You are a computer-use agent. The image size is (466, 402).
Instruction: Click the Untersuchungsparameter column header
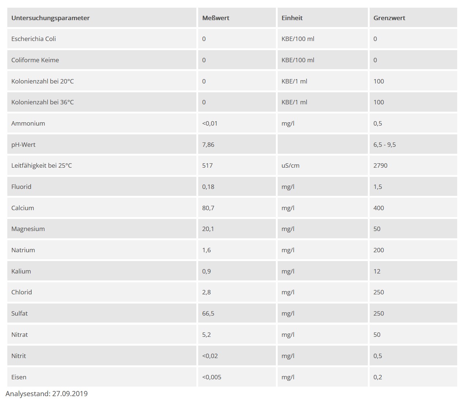[x=51, y=18]
